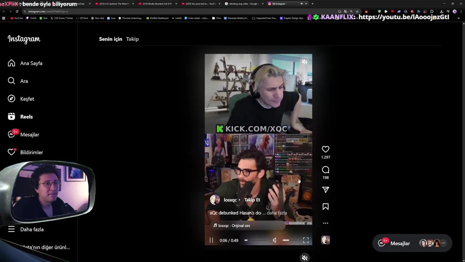Open Chrome three-dot menu
465x262 pixels.
coord(461,11)
